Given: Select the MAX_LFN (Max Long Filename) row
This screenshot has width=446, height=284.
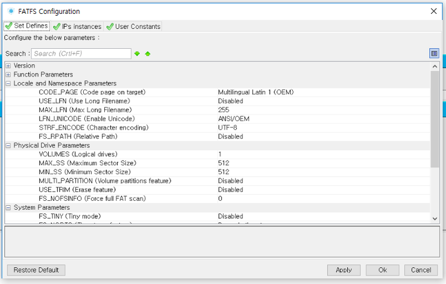Looking at the screenshot, I should 218,110.
